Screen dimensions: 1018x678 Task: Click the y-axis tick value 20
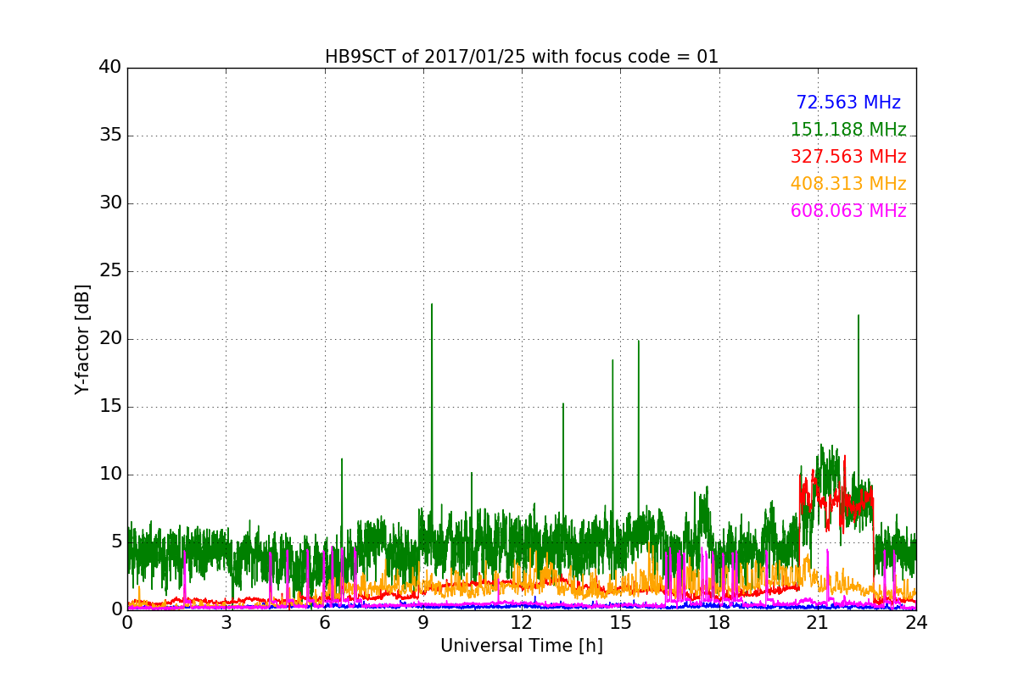tap(110, 338)
